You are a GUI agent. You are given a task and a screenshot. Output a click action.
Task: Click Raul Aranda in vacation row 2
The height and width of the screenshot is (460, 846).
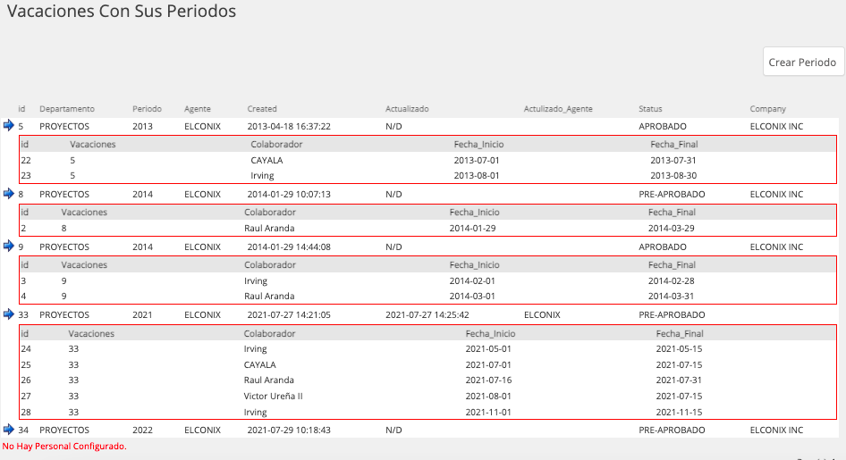pyautogui.click(x=269, y=228)
